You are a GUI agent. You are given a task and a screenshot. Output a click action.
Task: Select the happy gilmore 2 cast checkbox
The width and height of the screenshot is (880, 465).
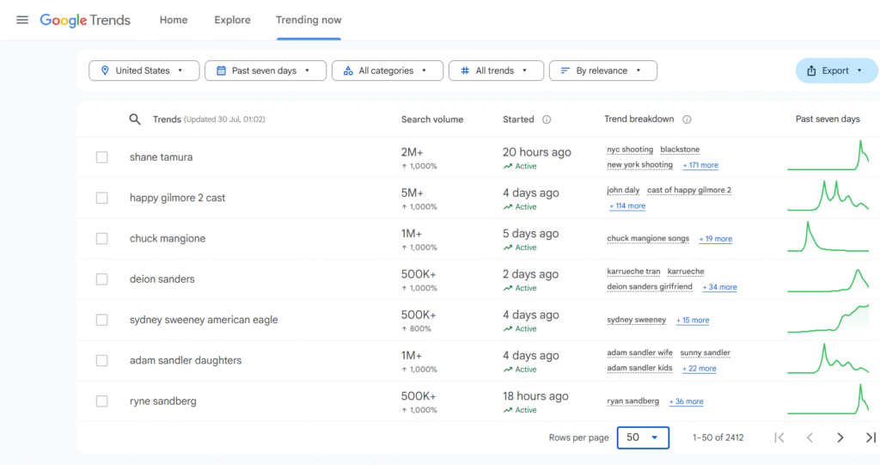(101, 198)
